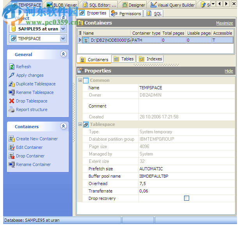Select the SQL sub-tab

pyautogui.click(x=154, y=14)
